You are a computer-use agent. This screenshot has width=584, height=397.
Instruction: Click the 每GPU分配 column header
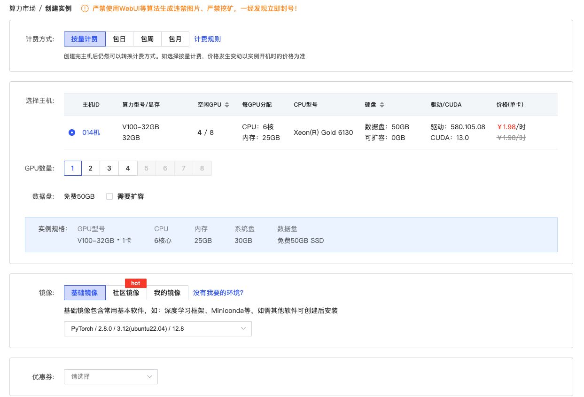257,105
